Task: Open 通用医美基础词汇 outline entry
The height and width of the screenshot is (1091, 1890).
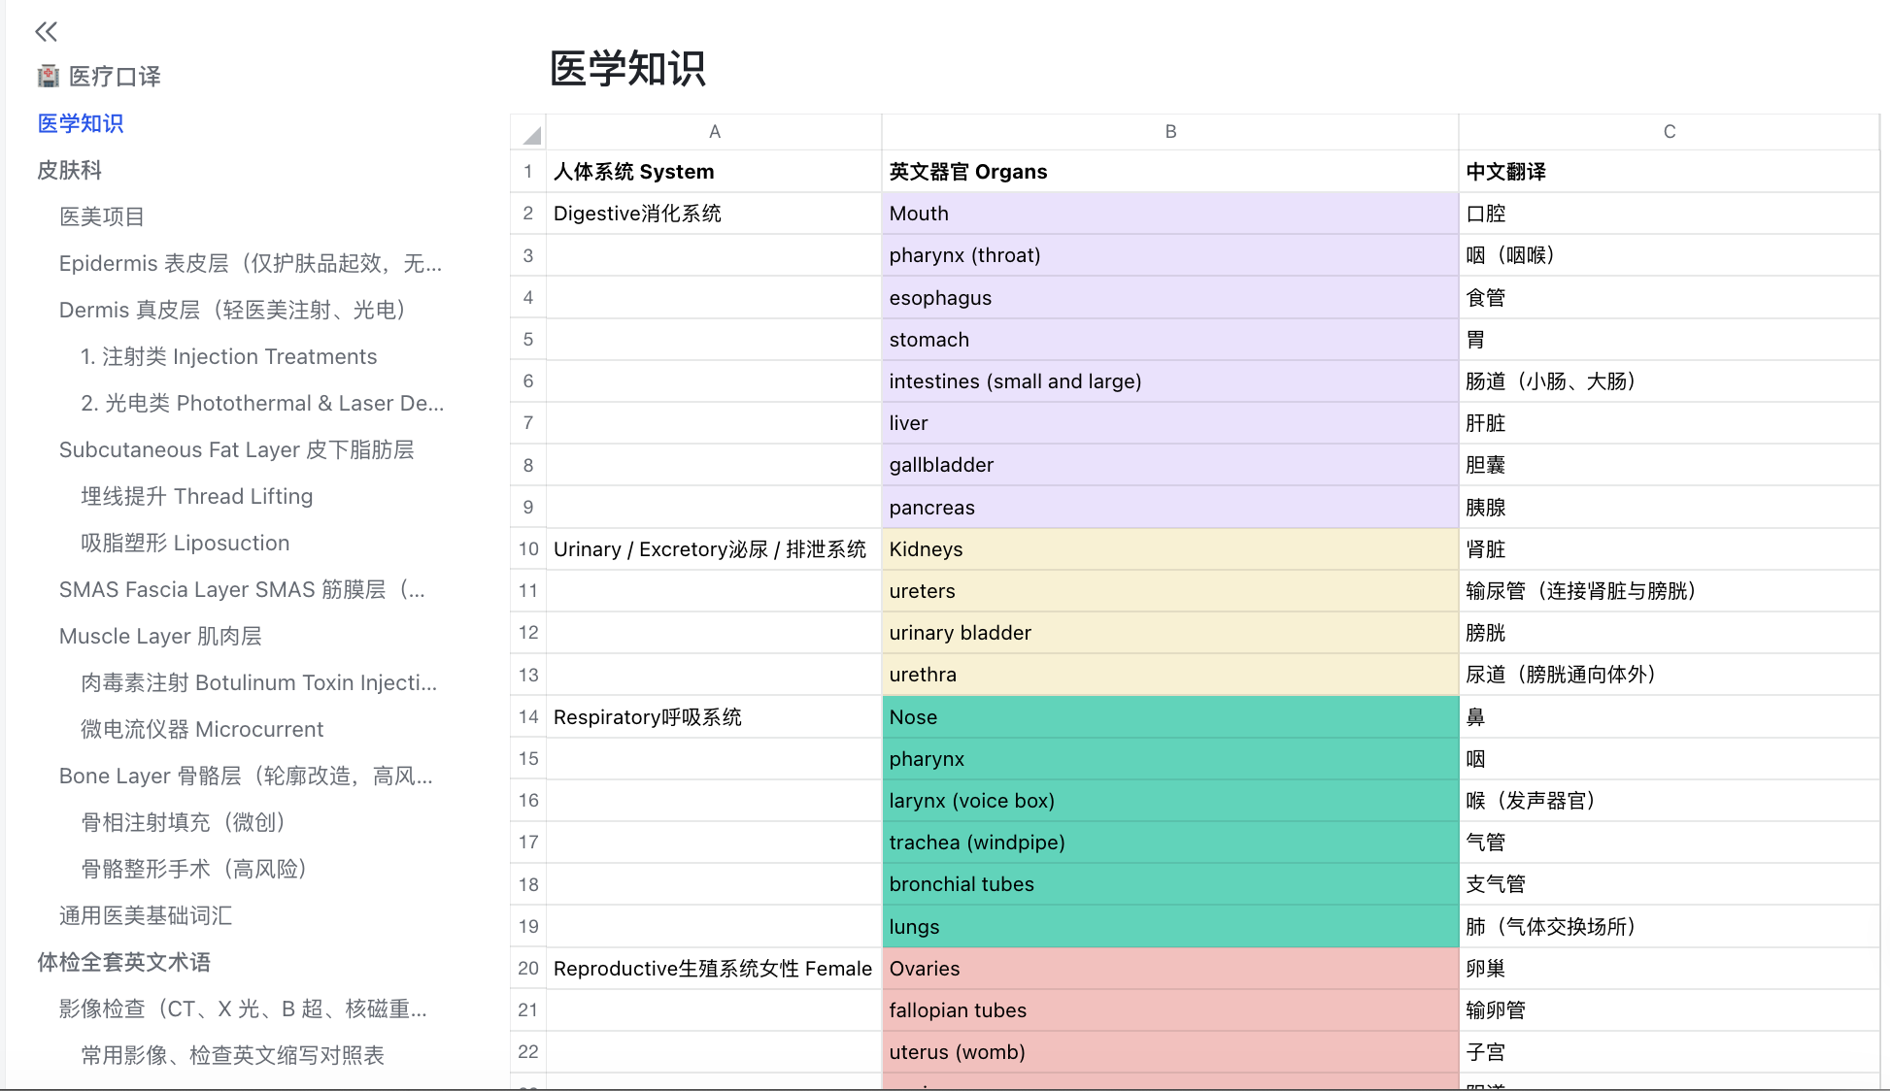Action: (146, 915)
